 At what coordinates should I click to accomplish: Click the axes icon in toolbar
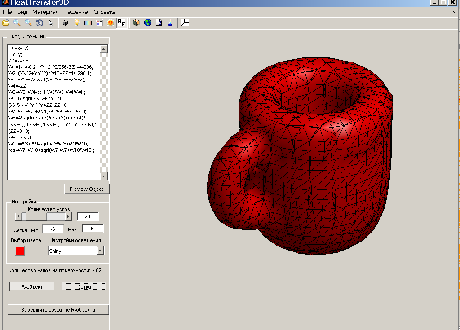pyautogui.click(x=185, y=23)
